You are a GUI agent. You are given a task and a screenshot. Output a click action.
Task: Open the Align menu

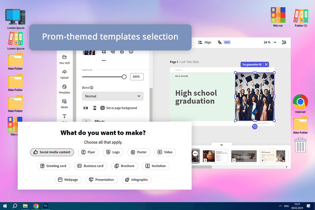pos(205,42)
